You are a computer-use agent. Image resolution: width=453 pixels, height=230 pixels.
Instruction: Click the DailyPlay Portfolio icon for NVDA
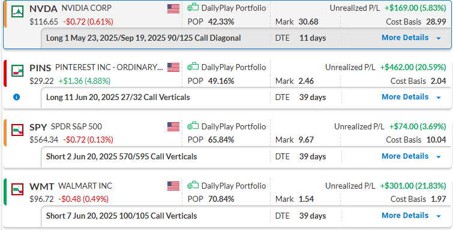(193, 8)
